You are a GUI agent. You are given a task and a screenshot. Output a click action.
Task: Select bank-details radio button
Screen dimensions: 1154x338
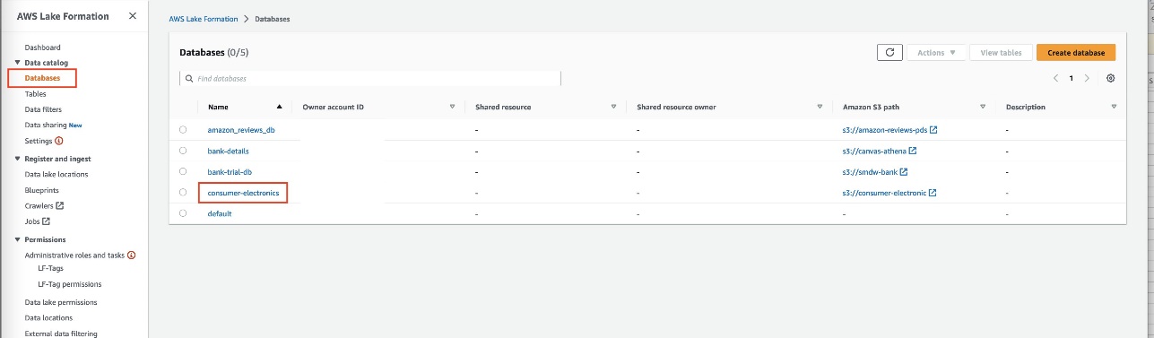[183, 150]
